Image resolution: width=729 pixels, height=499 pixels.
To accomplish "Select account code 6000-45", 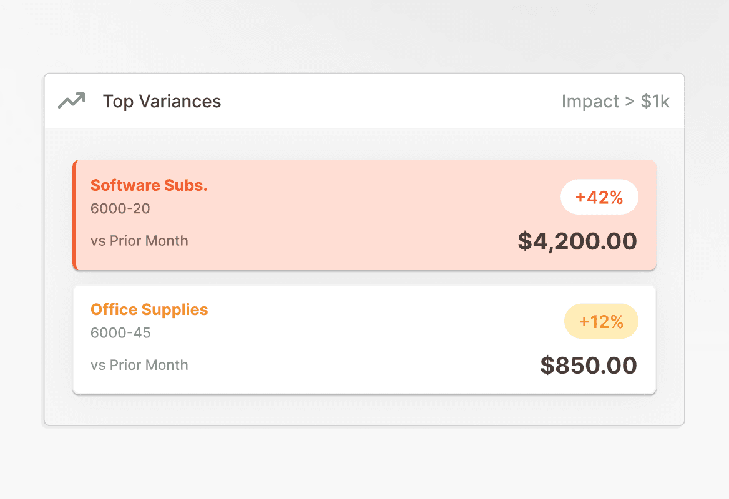I will tap(120, 332).
